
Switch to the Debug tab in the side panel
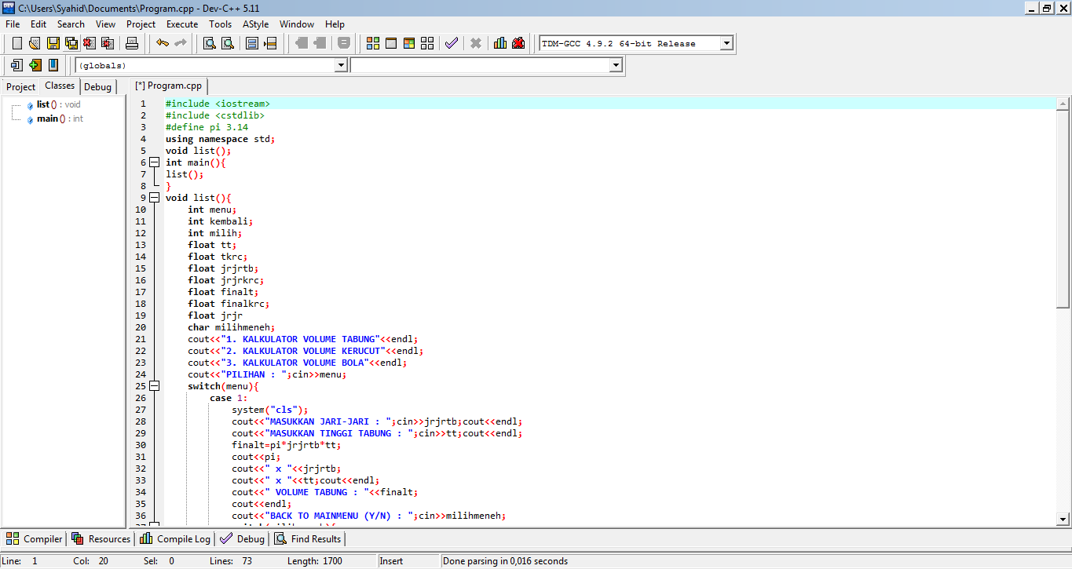(98, 87)
